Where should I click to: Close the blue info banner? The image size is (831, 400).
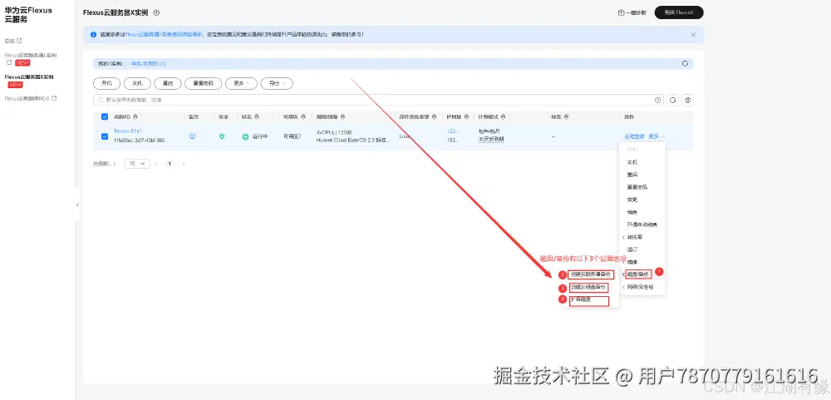pyautogui.click(x=693, y=34)
